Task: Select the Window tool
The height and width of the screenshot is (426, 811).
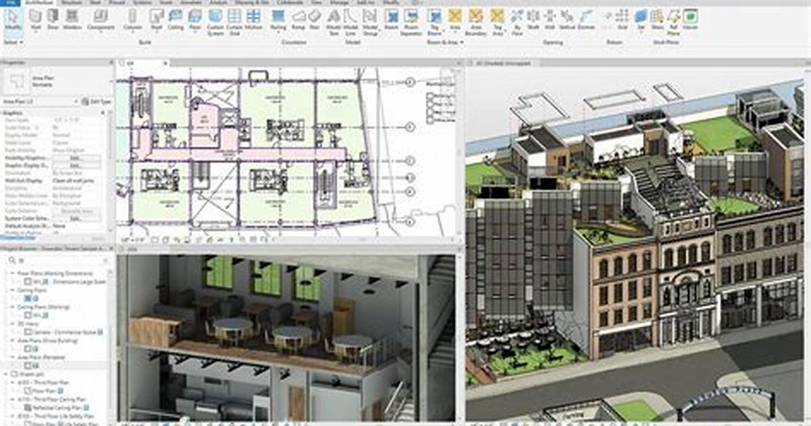Action: pyautogui.click(x=73, y=20)
